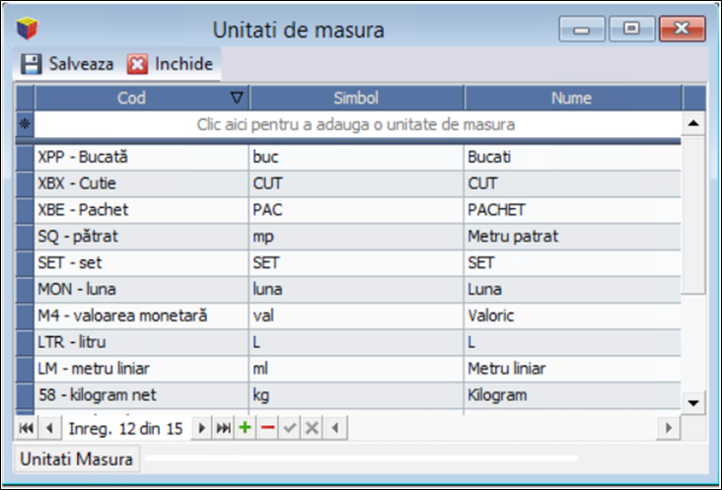Viewport: 722px width, 490px height.
Task: Click to add a new unit row
Action: coord(356,125)
